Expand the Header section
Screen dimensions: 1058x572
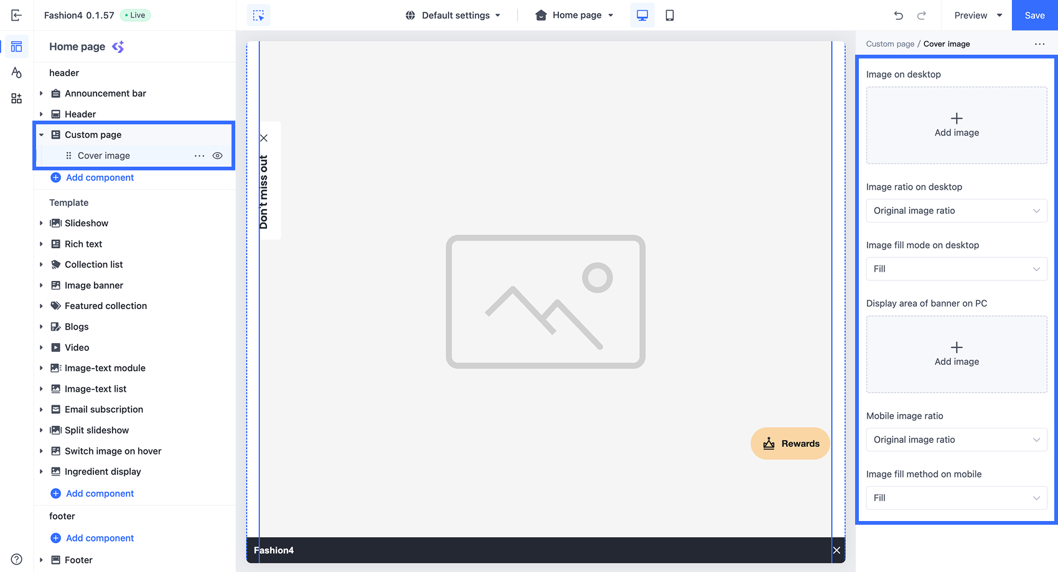pyautogui.click(x=42, y=114)
